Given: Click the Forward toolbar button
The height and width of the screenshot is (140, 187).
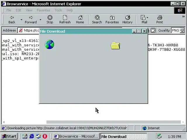Looking at the screenshot, I should (31, 20).
